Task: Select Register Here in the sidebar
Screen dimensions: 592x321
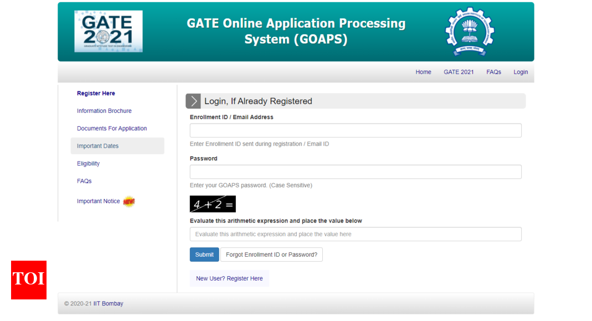Action: pyautogui.click(x=96, y=93)
